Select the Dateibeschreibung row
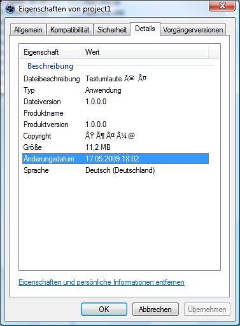The image size is (240, 326). tap(115, 79)
